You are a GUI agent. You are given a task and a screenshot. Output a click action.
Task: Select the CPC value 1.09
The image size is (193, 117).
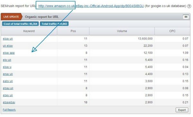185,53
